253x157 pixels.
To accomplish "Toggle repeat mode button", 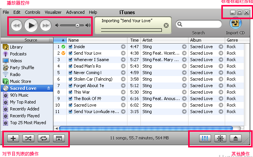I will pyautogui.click(x=44, y=139).
